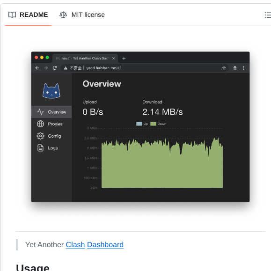The height and width of the screenshot is (271, 271).
Task: Select Proxies in the yacd sidebar
Action: (51, 124)
